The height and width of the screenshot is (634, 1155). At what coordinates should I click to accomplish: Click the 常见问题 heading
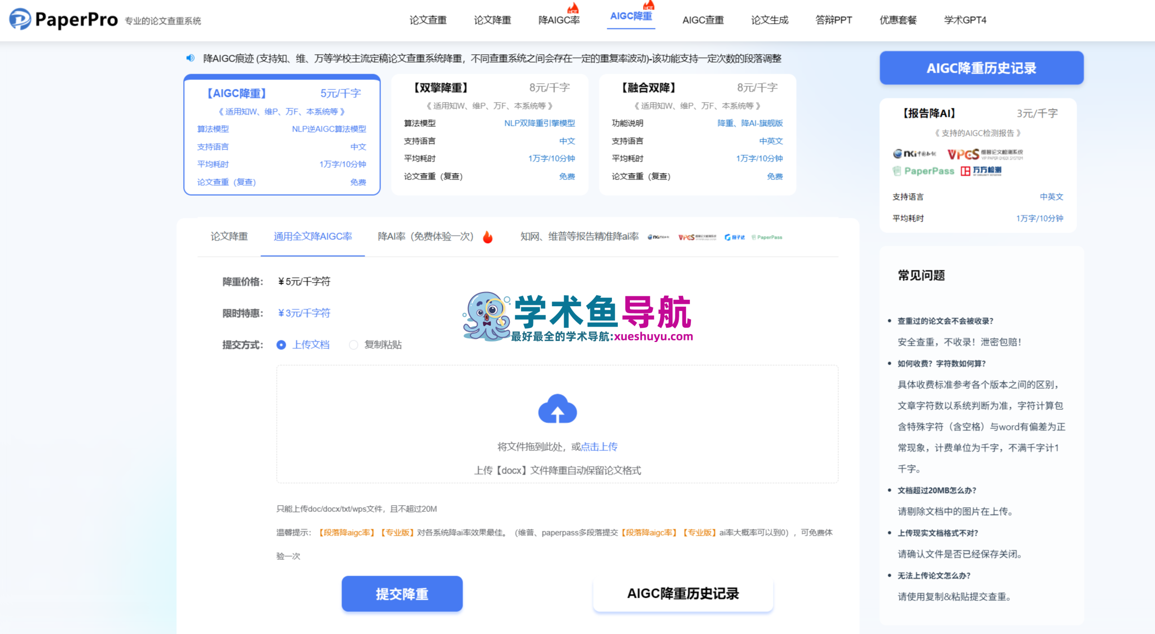point(921,275)
